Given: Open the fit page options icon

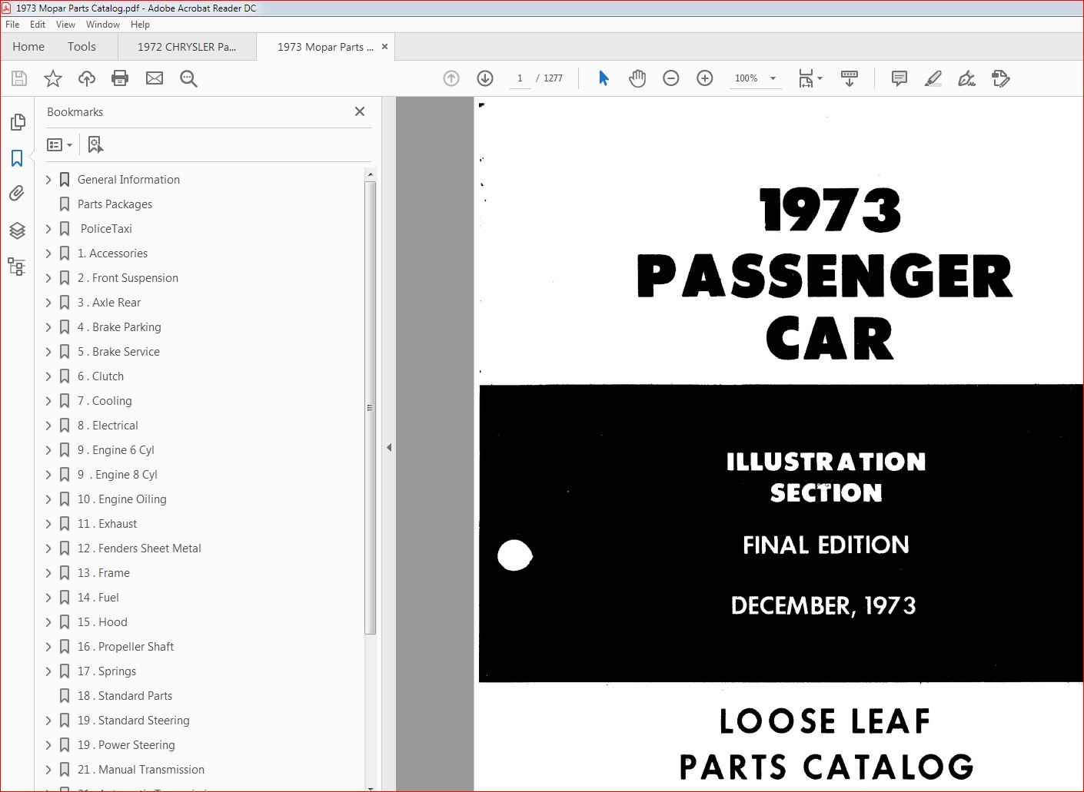Looking at the screenshot, I should point(810,78).
